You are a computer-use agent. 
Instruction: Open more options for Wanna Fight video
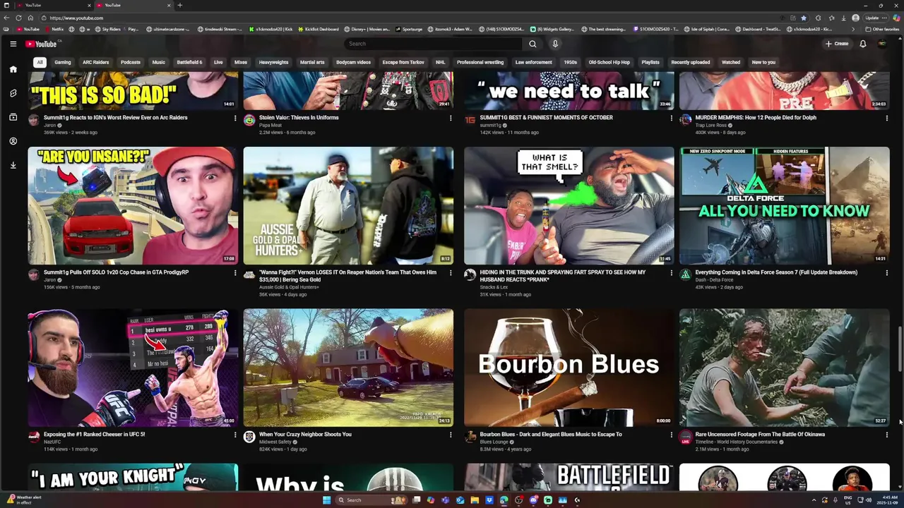click(x=451, y=272)
